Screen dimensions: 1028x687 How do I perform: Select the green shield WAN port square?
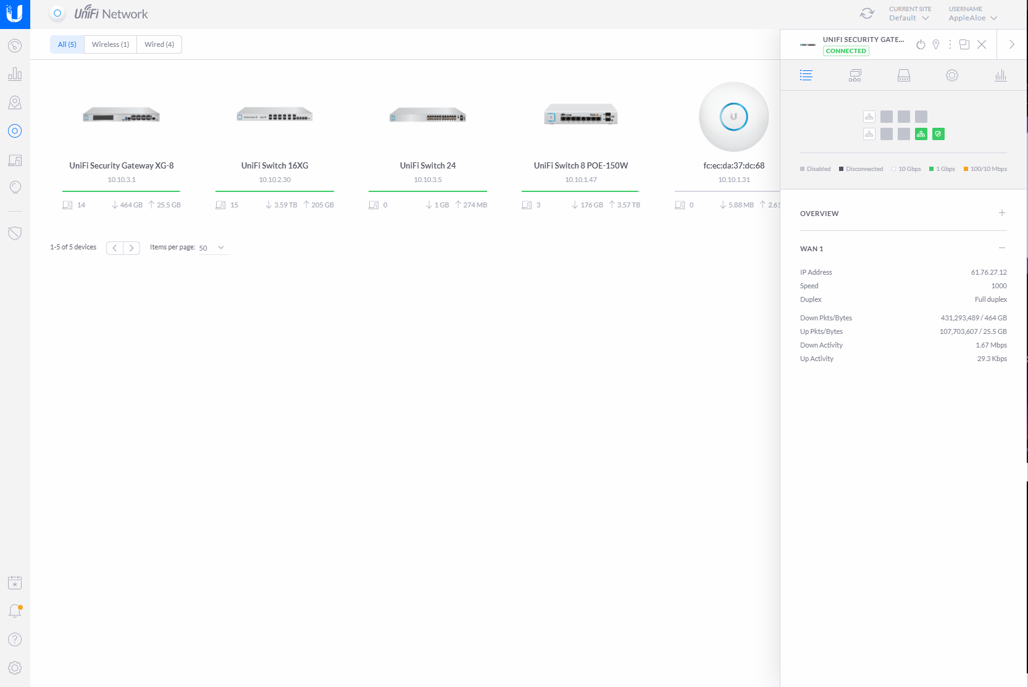pyautogui.click(x=938, y=134)
